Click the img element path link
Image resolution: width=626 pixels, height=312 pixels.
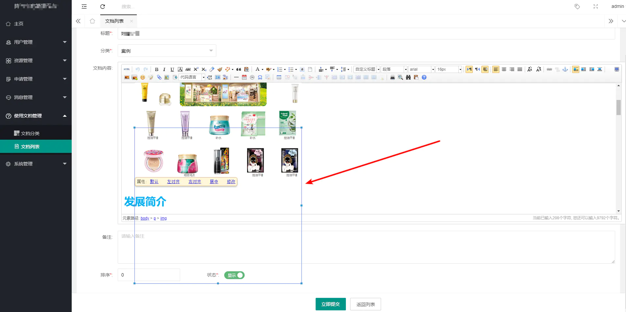pos(163,218)
